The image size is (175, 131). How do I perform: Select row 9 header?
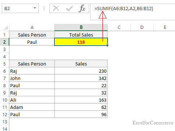[4, 93]
